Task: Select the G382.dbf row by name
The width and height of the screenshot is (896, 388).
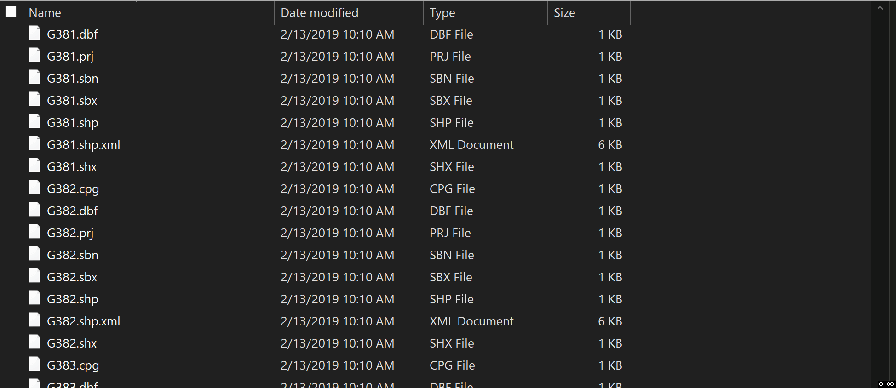Action: [x=72, y=211]
